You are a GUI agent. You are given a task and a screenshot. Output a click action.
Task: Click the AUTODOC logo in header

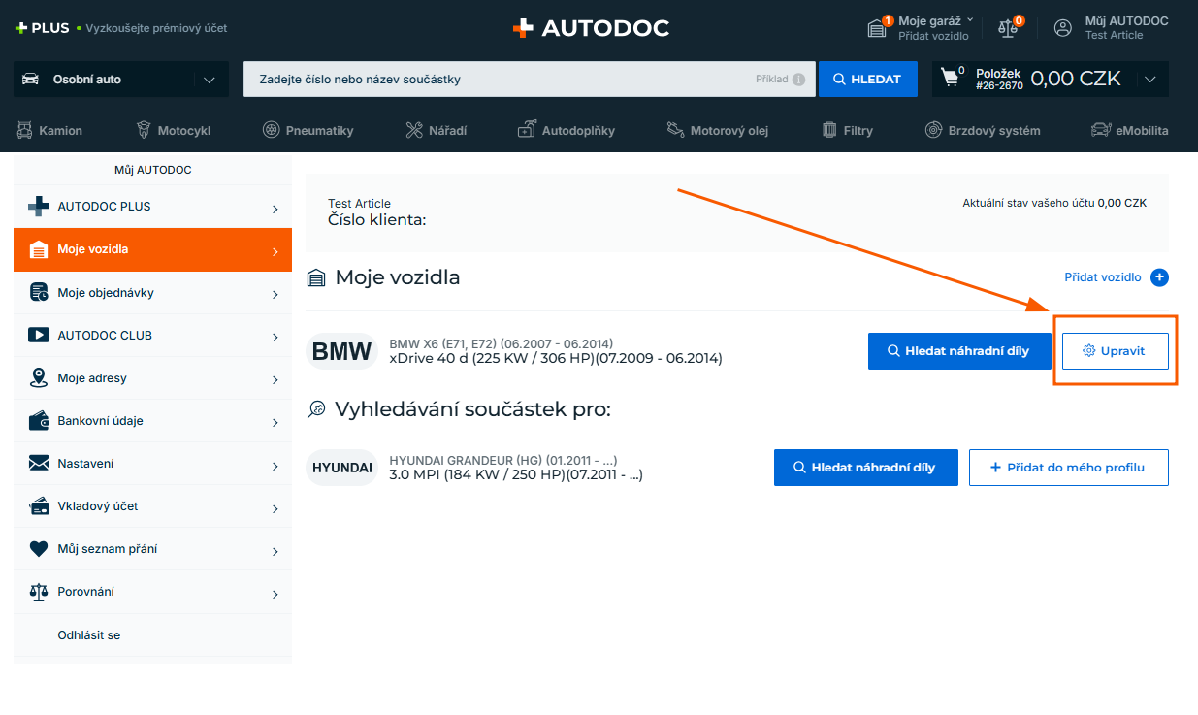591,28
